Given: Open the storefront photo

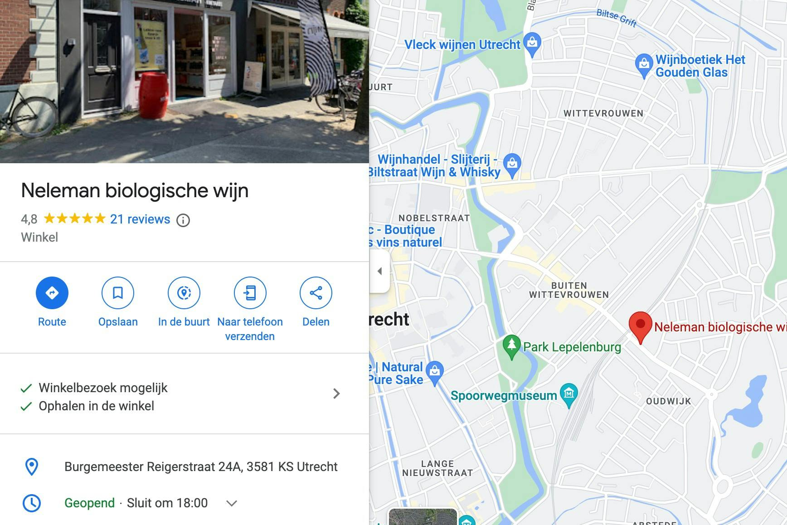Looking at the screenshot, I should pos(185,82).
